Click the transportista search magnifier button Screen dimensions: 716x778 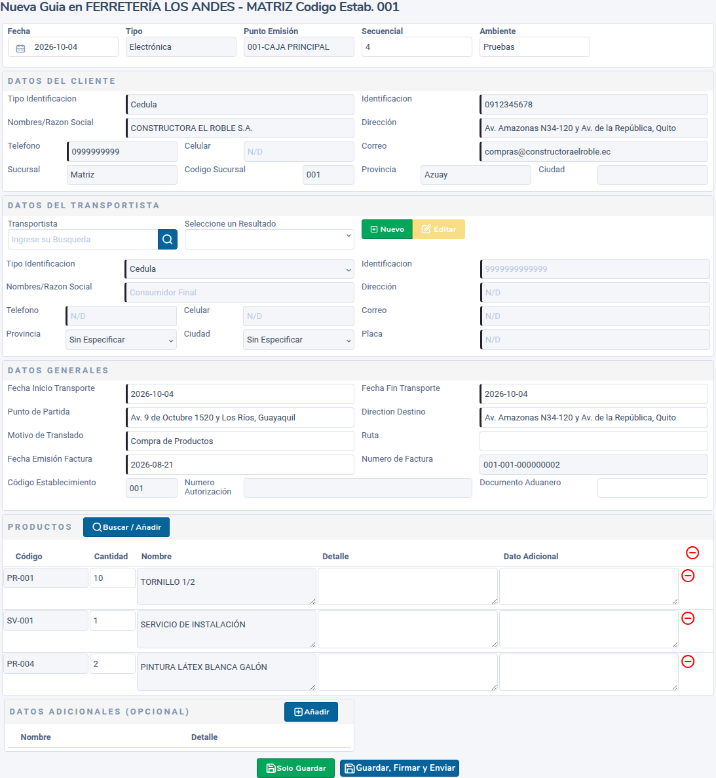tap(168, 239)
